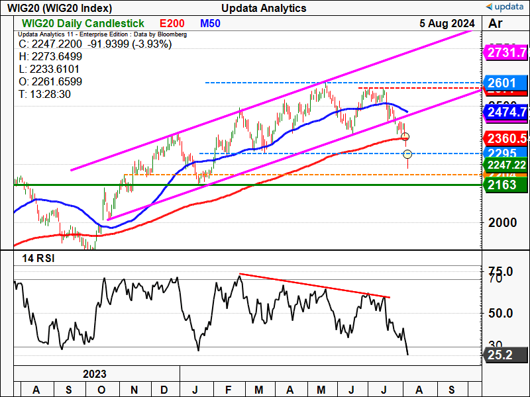Screen dimensions: 530x397
Task: Select the high value H: 2273.6499
Action: click(50, 56)
